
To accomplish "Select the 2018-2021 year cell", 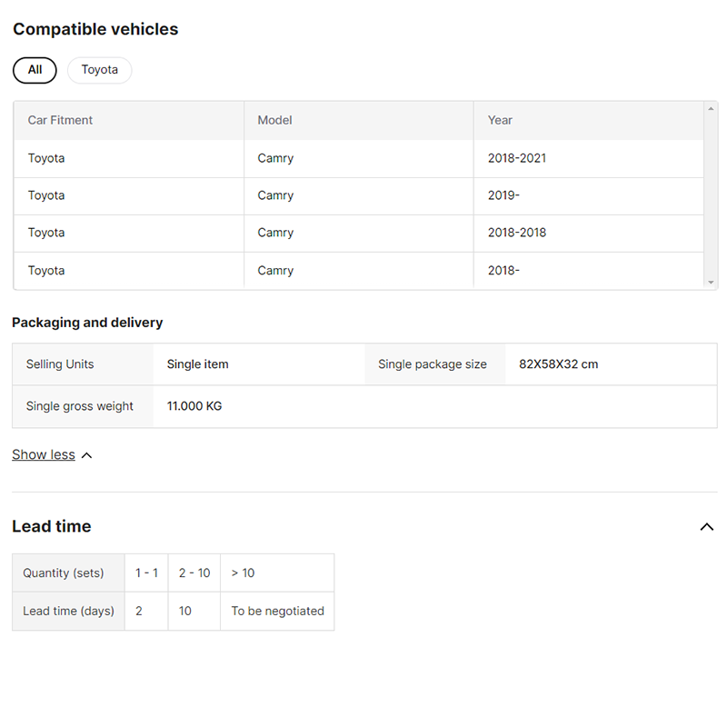I will pos(516,158).
